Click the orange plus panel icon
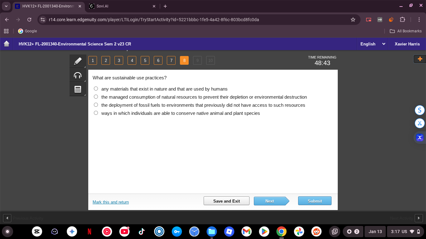Viewport: 426px width, 239px height. [420, 59]
